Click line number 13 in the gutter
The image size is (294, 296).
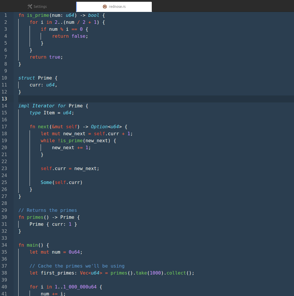click(4, 99)
